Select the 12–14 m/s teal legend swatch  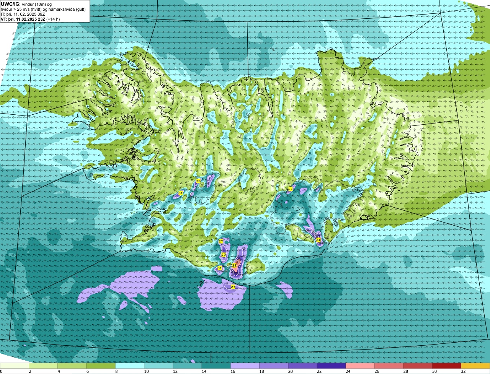pos(187,366)
